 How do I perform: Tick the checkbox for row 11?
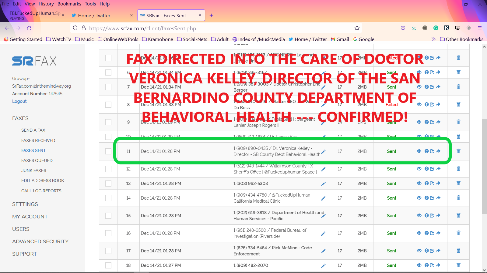coord(108,151)
